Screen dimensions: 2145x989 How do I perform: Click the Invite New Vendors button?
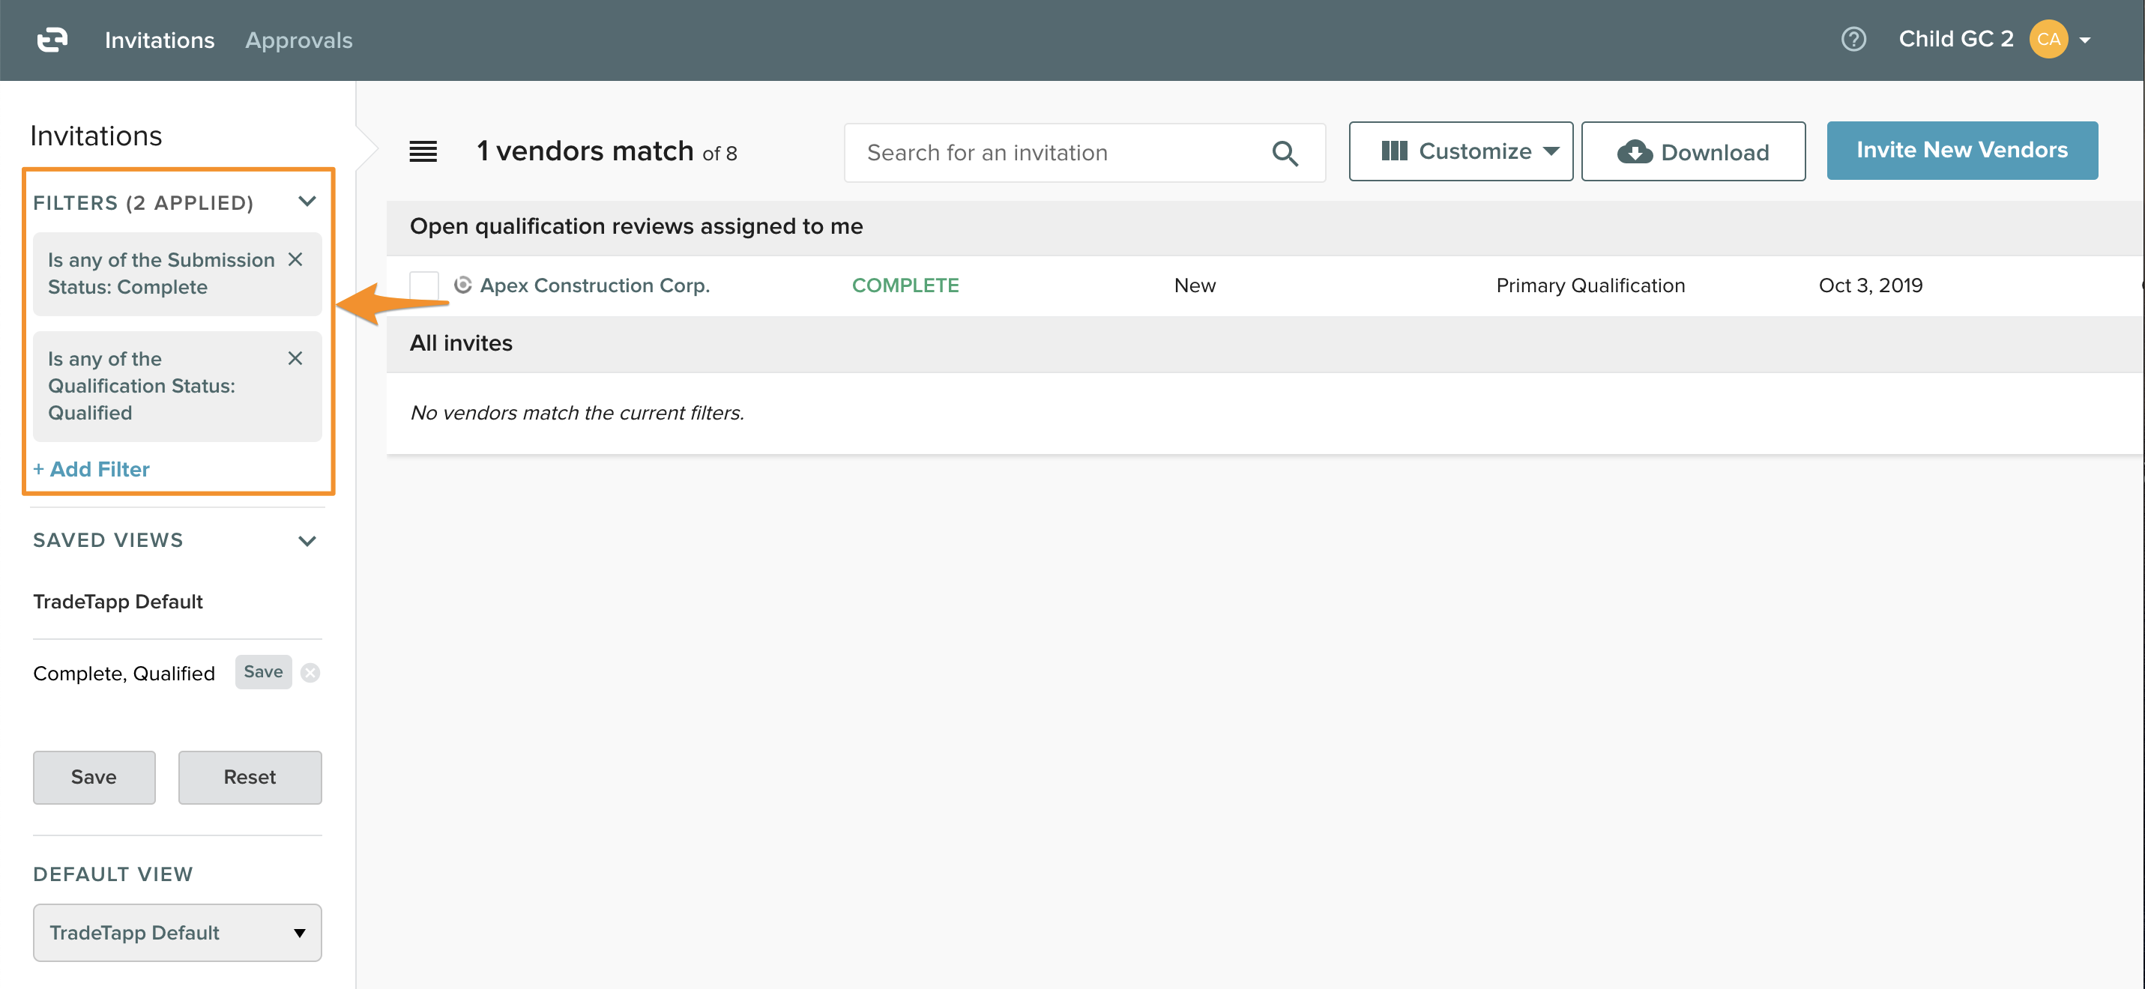pyautogui.click(x=1961, y=151)
